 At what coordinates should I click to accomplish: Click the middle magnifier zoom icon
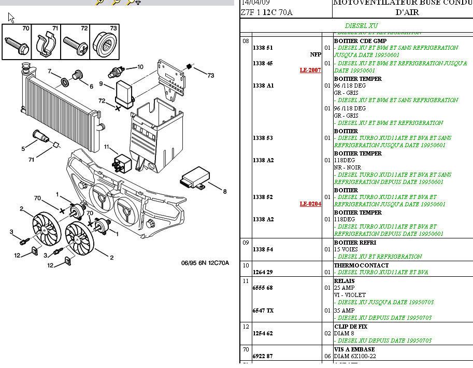pos(116,2)
